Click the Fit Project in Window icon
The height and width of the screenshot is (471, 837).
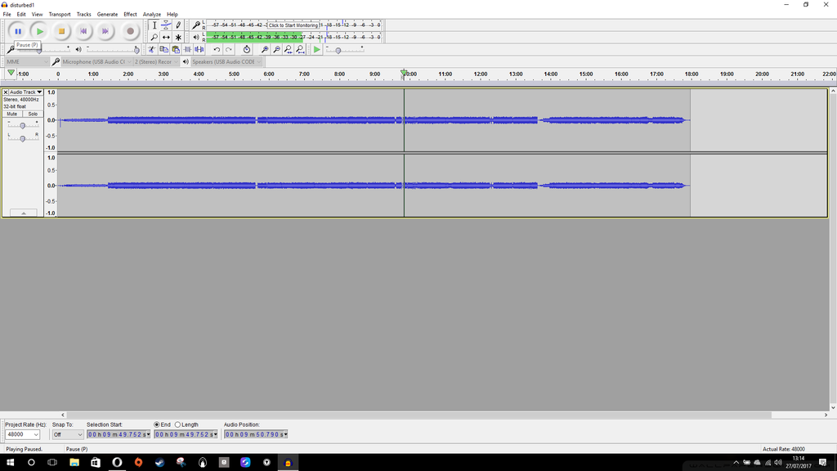pos(301,49)
